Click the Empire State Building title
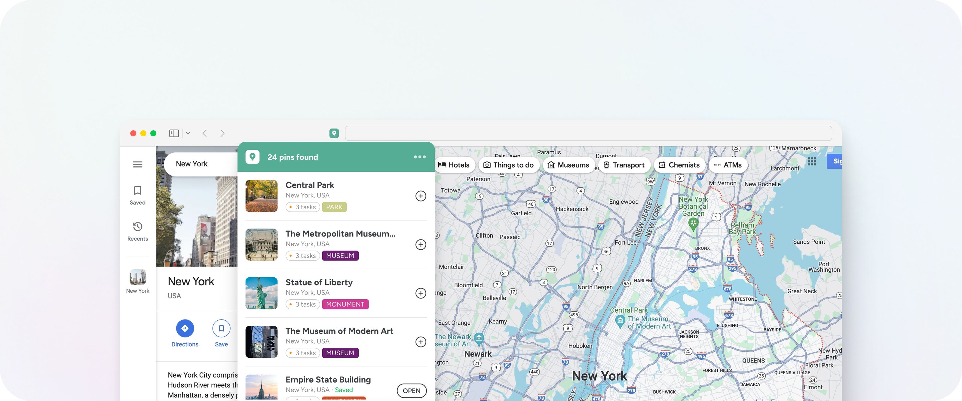Screen dimensions: 962x401 [328, 379]
